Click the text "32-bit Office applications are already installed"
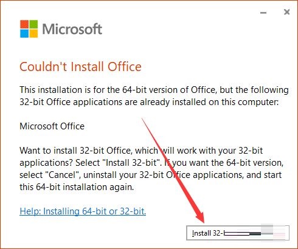 [113, 102]
